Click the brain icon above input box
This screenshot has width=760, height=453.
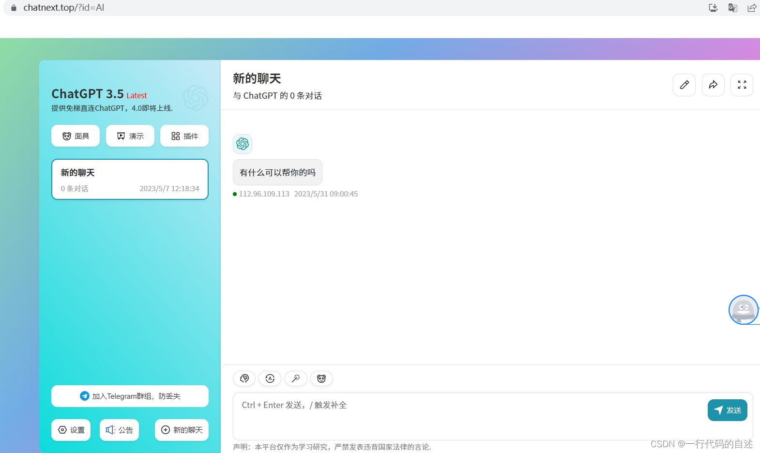click(x=244, y=378)
